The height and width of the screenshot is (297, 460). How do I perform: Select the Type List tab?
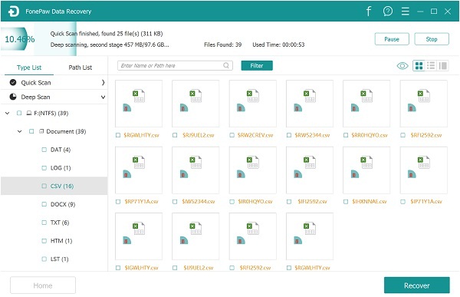[29, 68]
